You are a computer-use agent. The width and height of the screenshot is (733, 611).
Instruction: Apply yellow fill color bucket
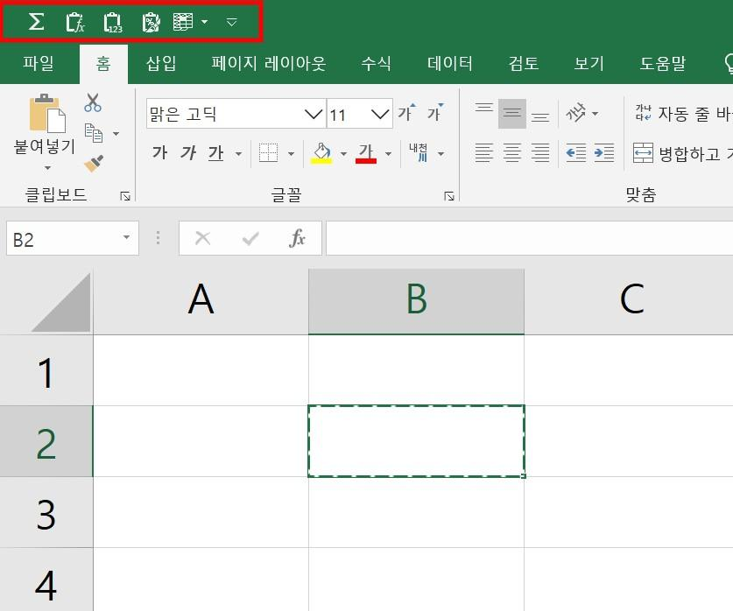click(x=321, y=153)
